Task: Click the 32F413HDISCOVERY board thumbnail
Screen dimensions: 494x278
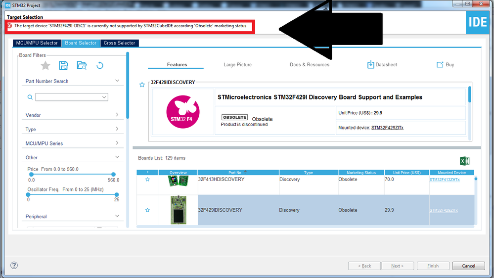Action: [178, 181]
